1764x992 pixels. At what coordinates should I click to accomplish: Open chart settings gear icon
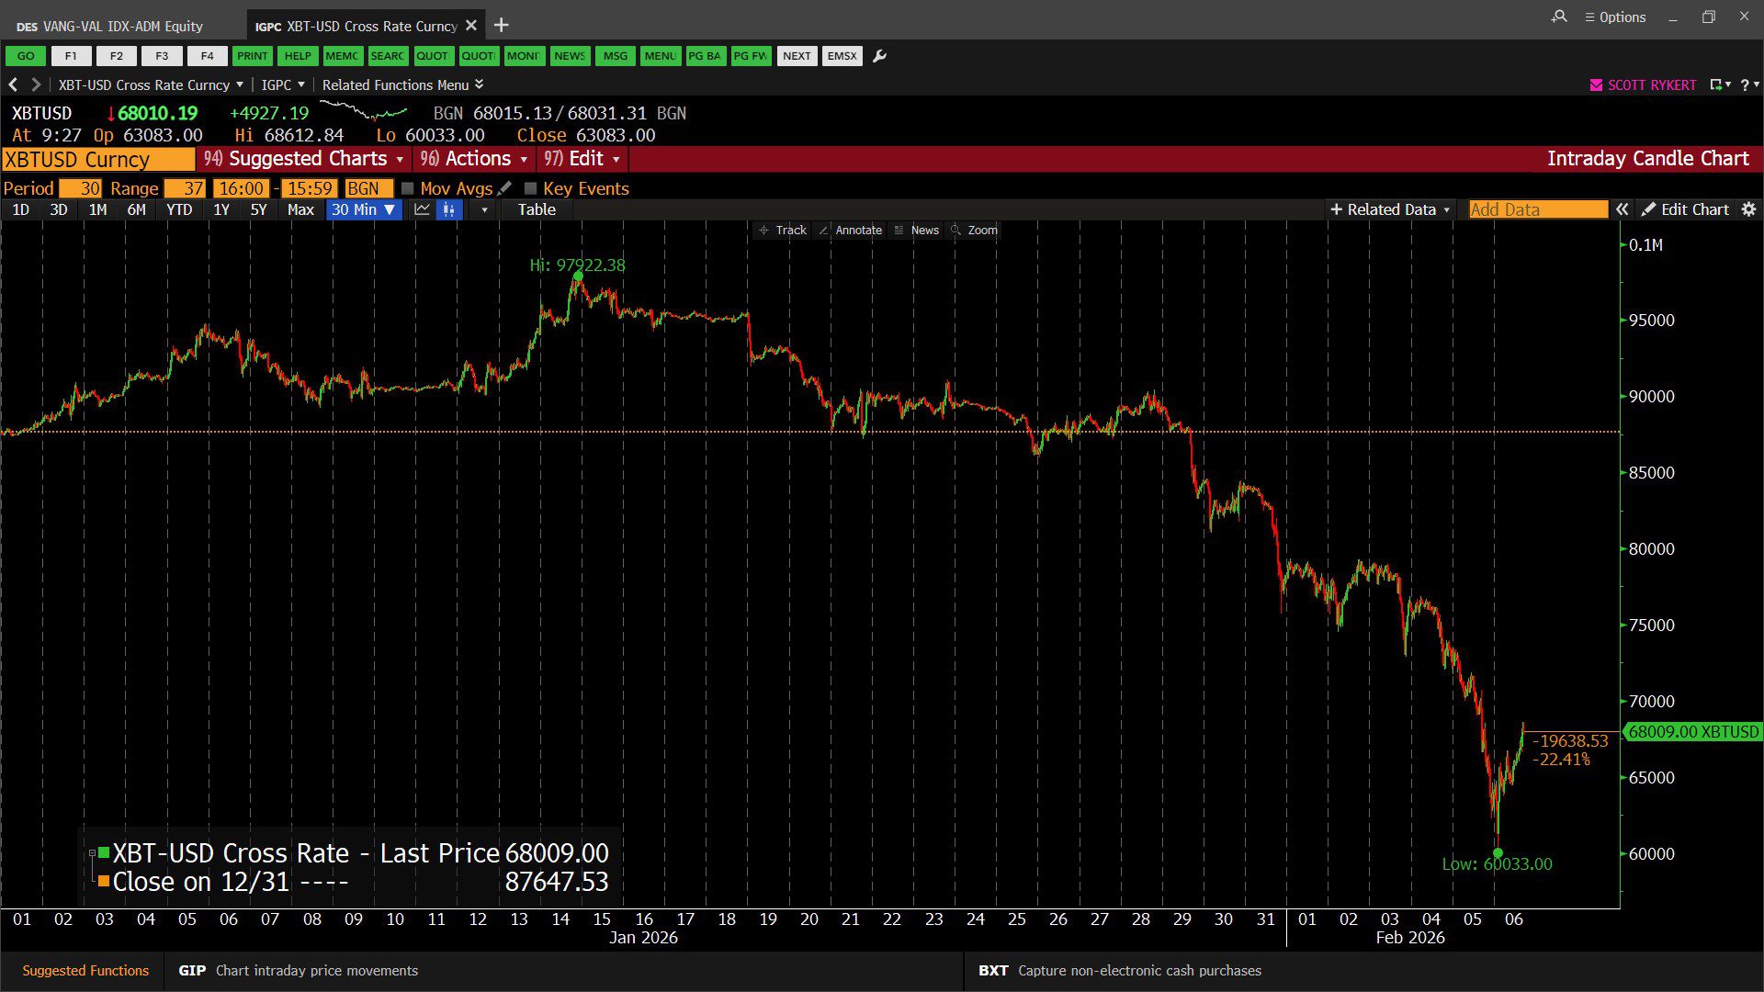tap(1748, 209)
